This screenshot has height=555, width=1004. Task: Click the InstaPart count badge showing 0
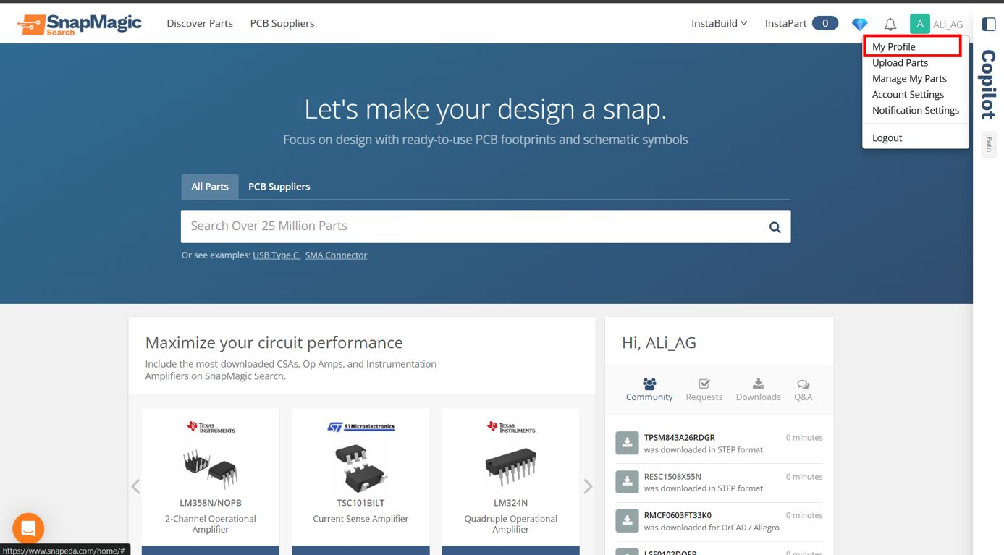(x=825, y=23)
